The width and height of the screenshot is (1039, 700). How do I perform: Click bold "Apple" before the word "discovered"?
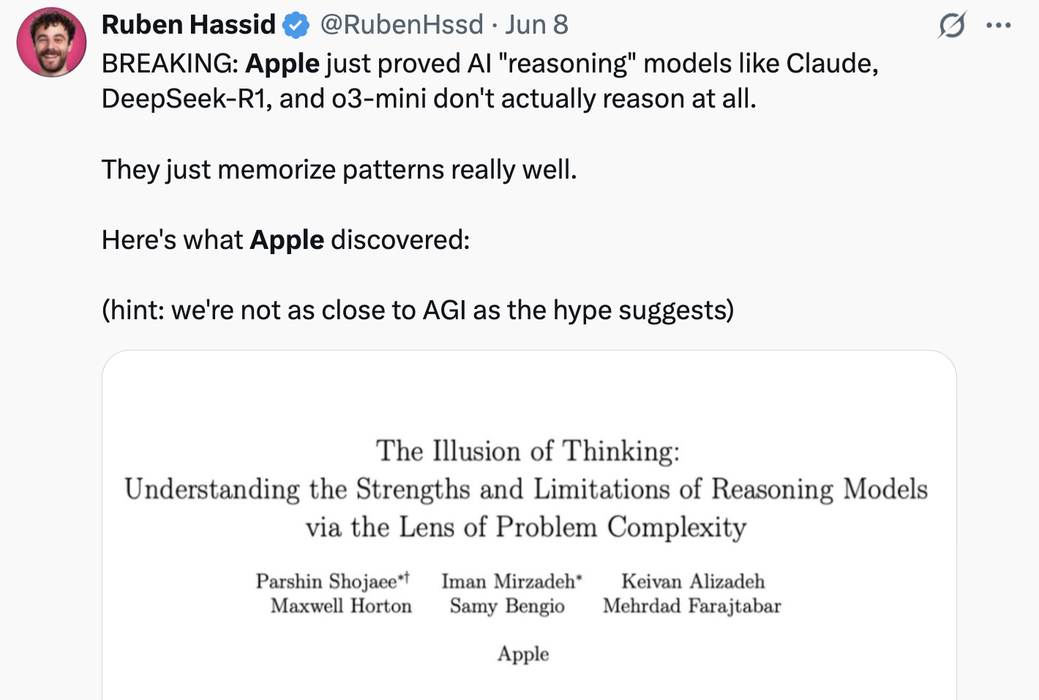pyautogui.click(x=287, y=240)
